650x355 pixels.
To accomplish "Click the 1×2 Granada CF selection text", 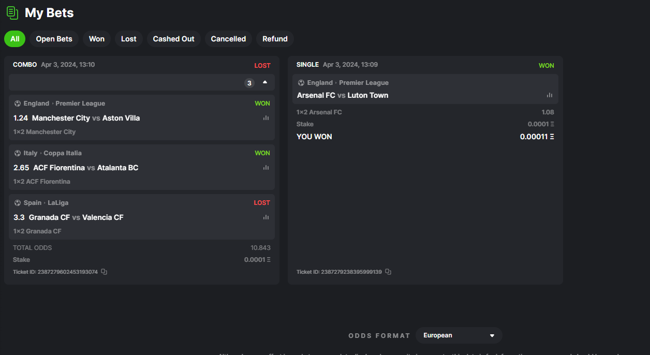I will click(x=37, y=231).
